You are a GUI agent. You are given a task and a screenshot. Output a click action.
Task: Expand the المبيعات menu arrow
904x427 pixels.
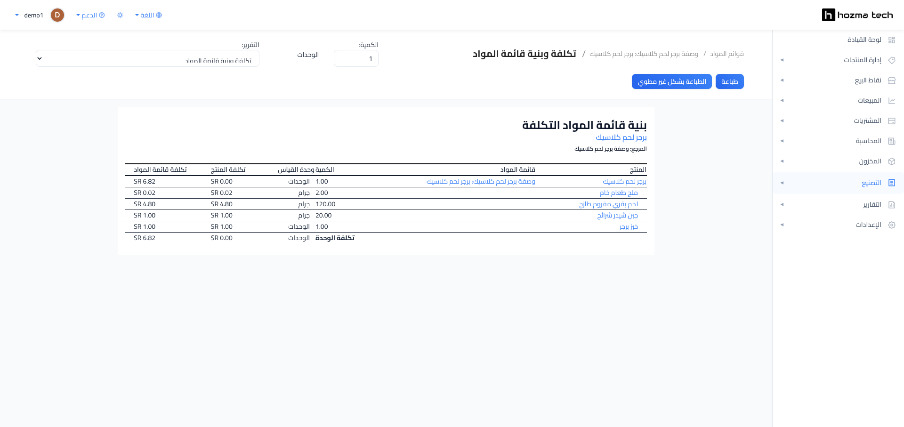coord(782,101)
